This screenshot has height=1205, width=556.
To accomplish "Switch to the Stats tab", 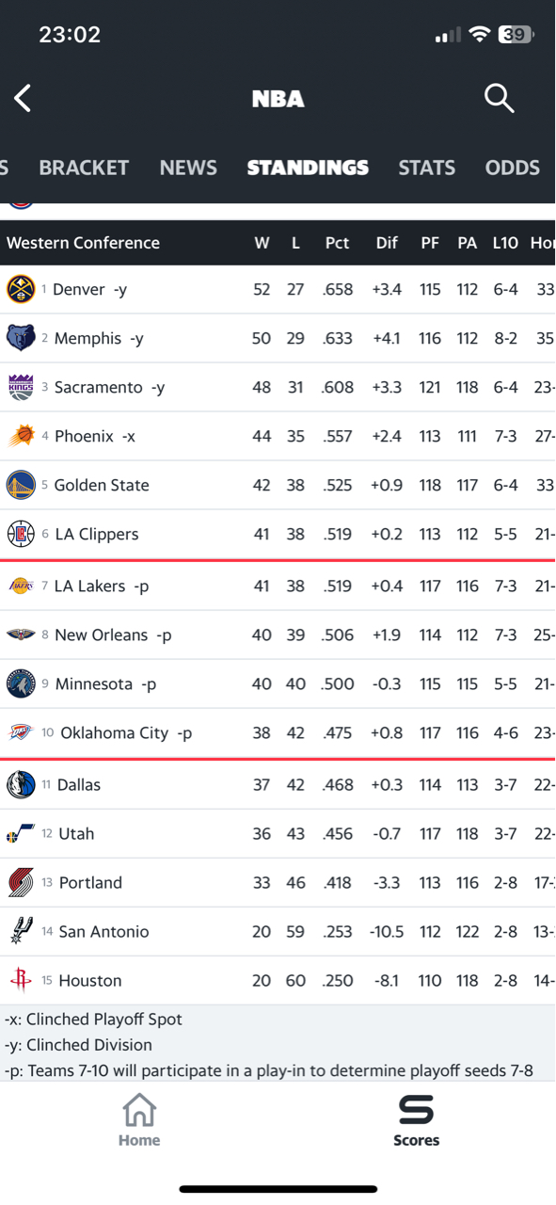I will pos(426,168).
